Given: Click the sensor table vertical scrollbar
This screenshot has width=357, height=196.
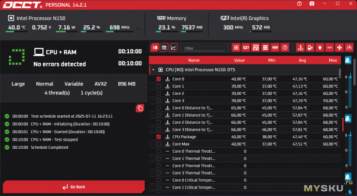Looking at the screenshot, I should (340, 73).
